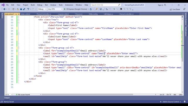Click the comment selection toolbar icon
The image size is (188, 106).
(114, 9)
